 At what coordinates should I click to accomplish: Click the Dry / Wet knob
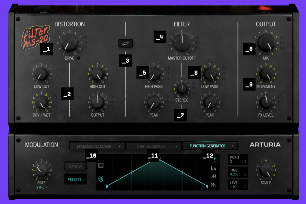tap(41, 102)
